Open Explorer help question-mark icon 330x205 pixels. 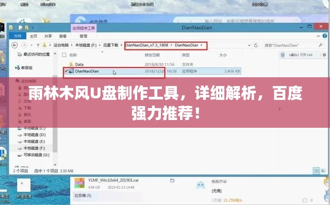325,36
